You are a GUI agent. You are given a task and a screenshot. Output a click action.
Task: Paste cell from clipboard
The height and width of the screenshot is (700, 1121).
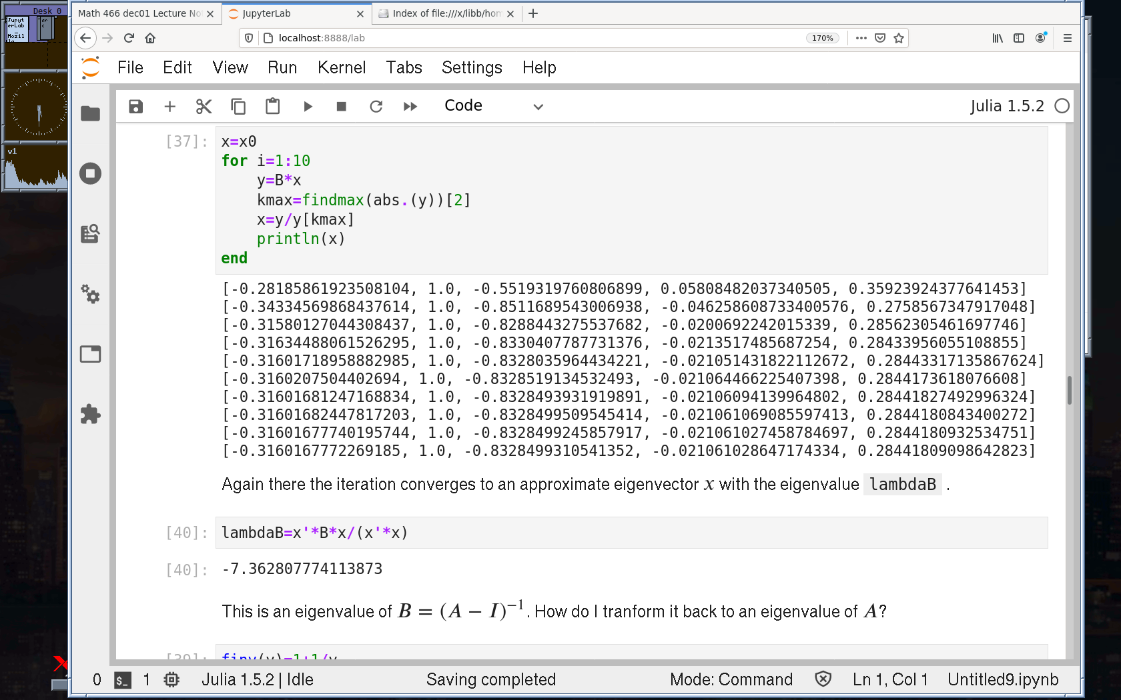tap(272, 107)
